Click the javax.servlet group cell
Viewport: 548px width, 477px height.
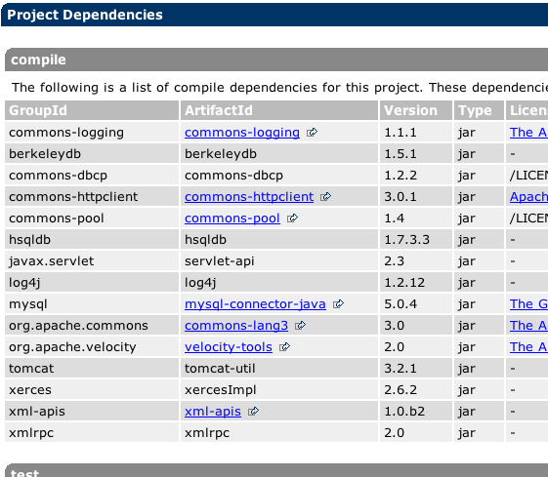point(92,261)
